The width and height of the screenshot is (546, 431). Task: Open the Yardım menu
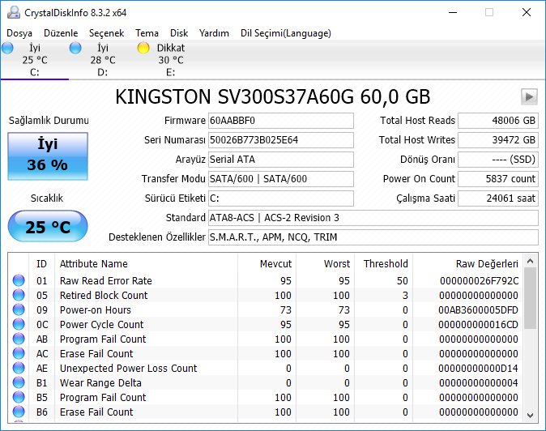click(x=214, y=33)
